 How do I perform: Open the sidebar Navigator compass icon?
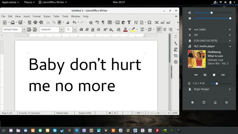[x=176, y=62]
